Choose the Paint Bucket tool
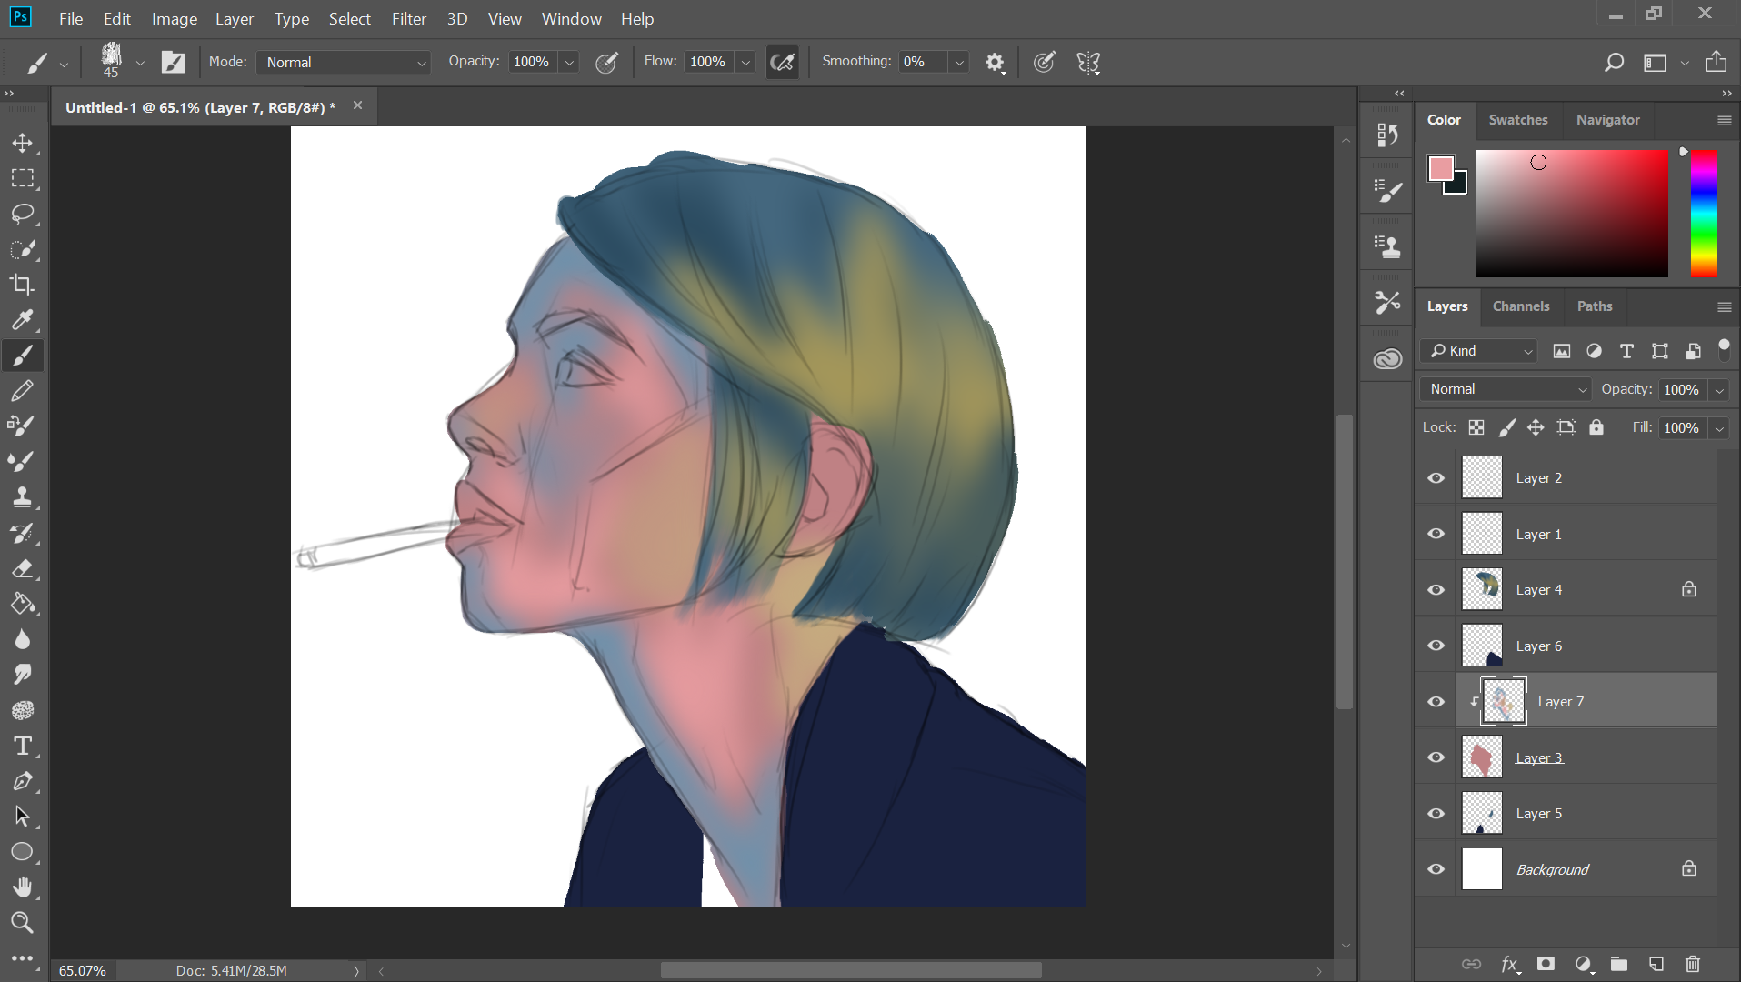 pos(22,605)
